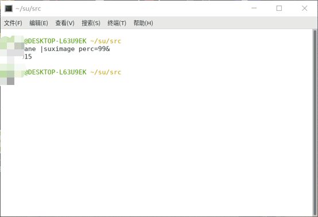Image resolution: width=318 pixels, height=217 pixels.
Task: Open the 编辑(E) menu
Action: click(38, 23)
